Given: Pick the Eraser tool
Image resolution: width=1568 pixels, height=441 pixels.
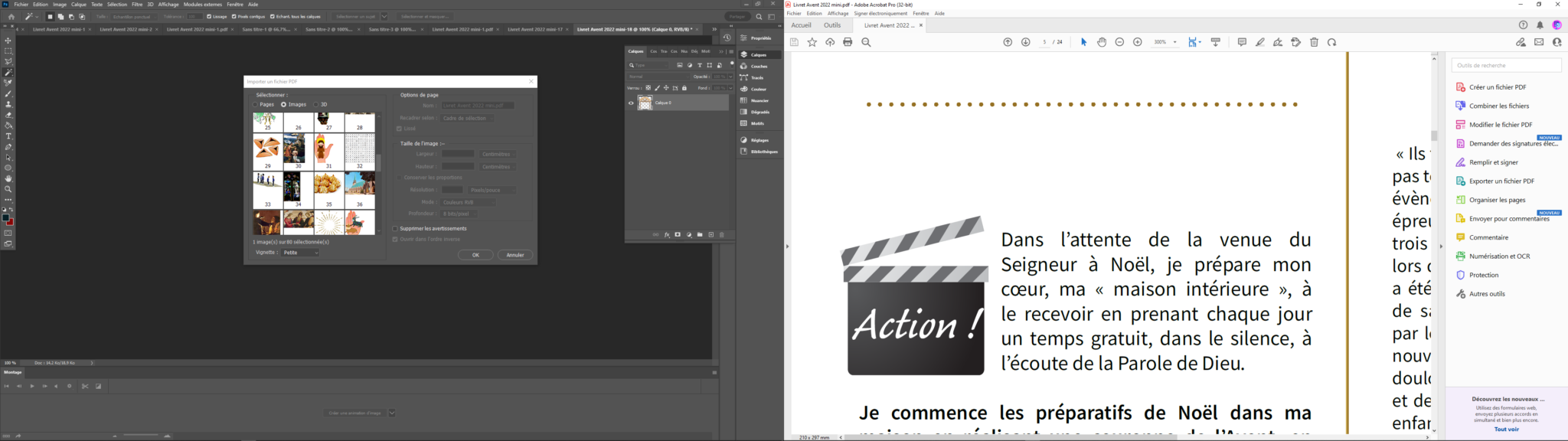Looking at the screenshot, I should [8, 115].
